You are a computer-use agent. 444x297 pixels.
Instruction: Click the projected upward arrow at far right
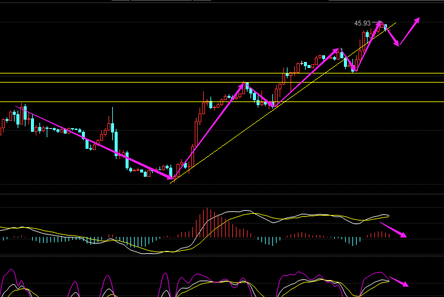[410, 30]
